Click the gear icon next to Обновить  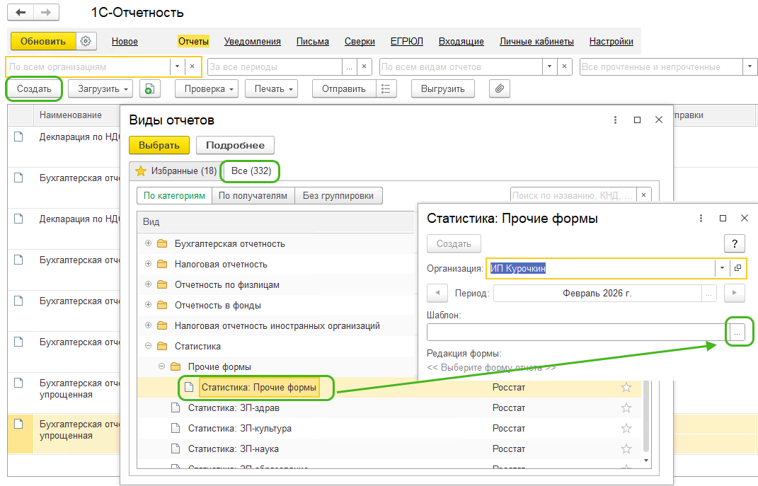[86, 41]
